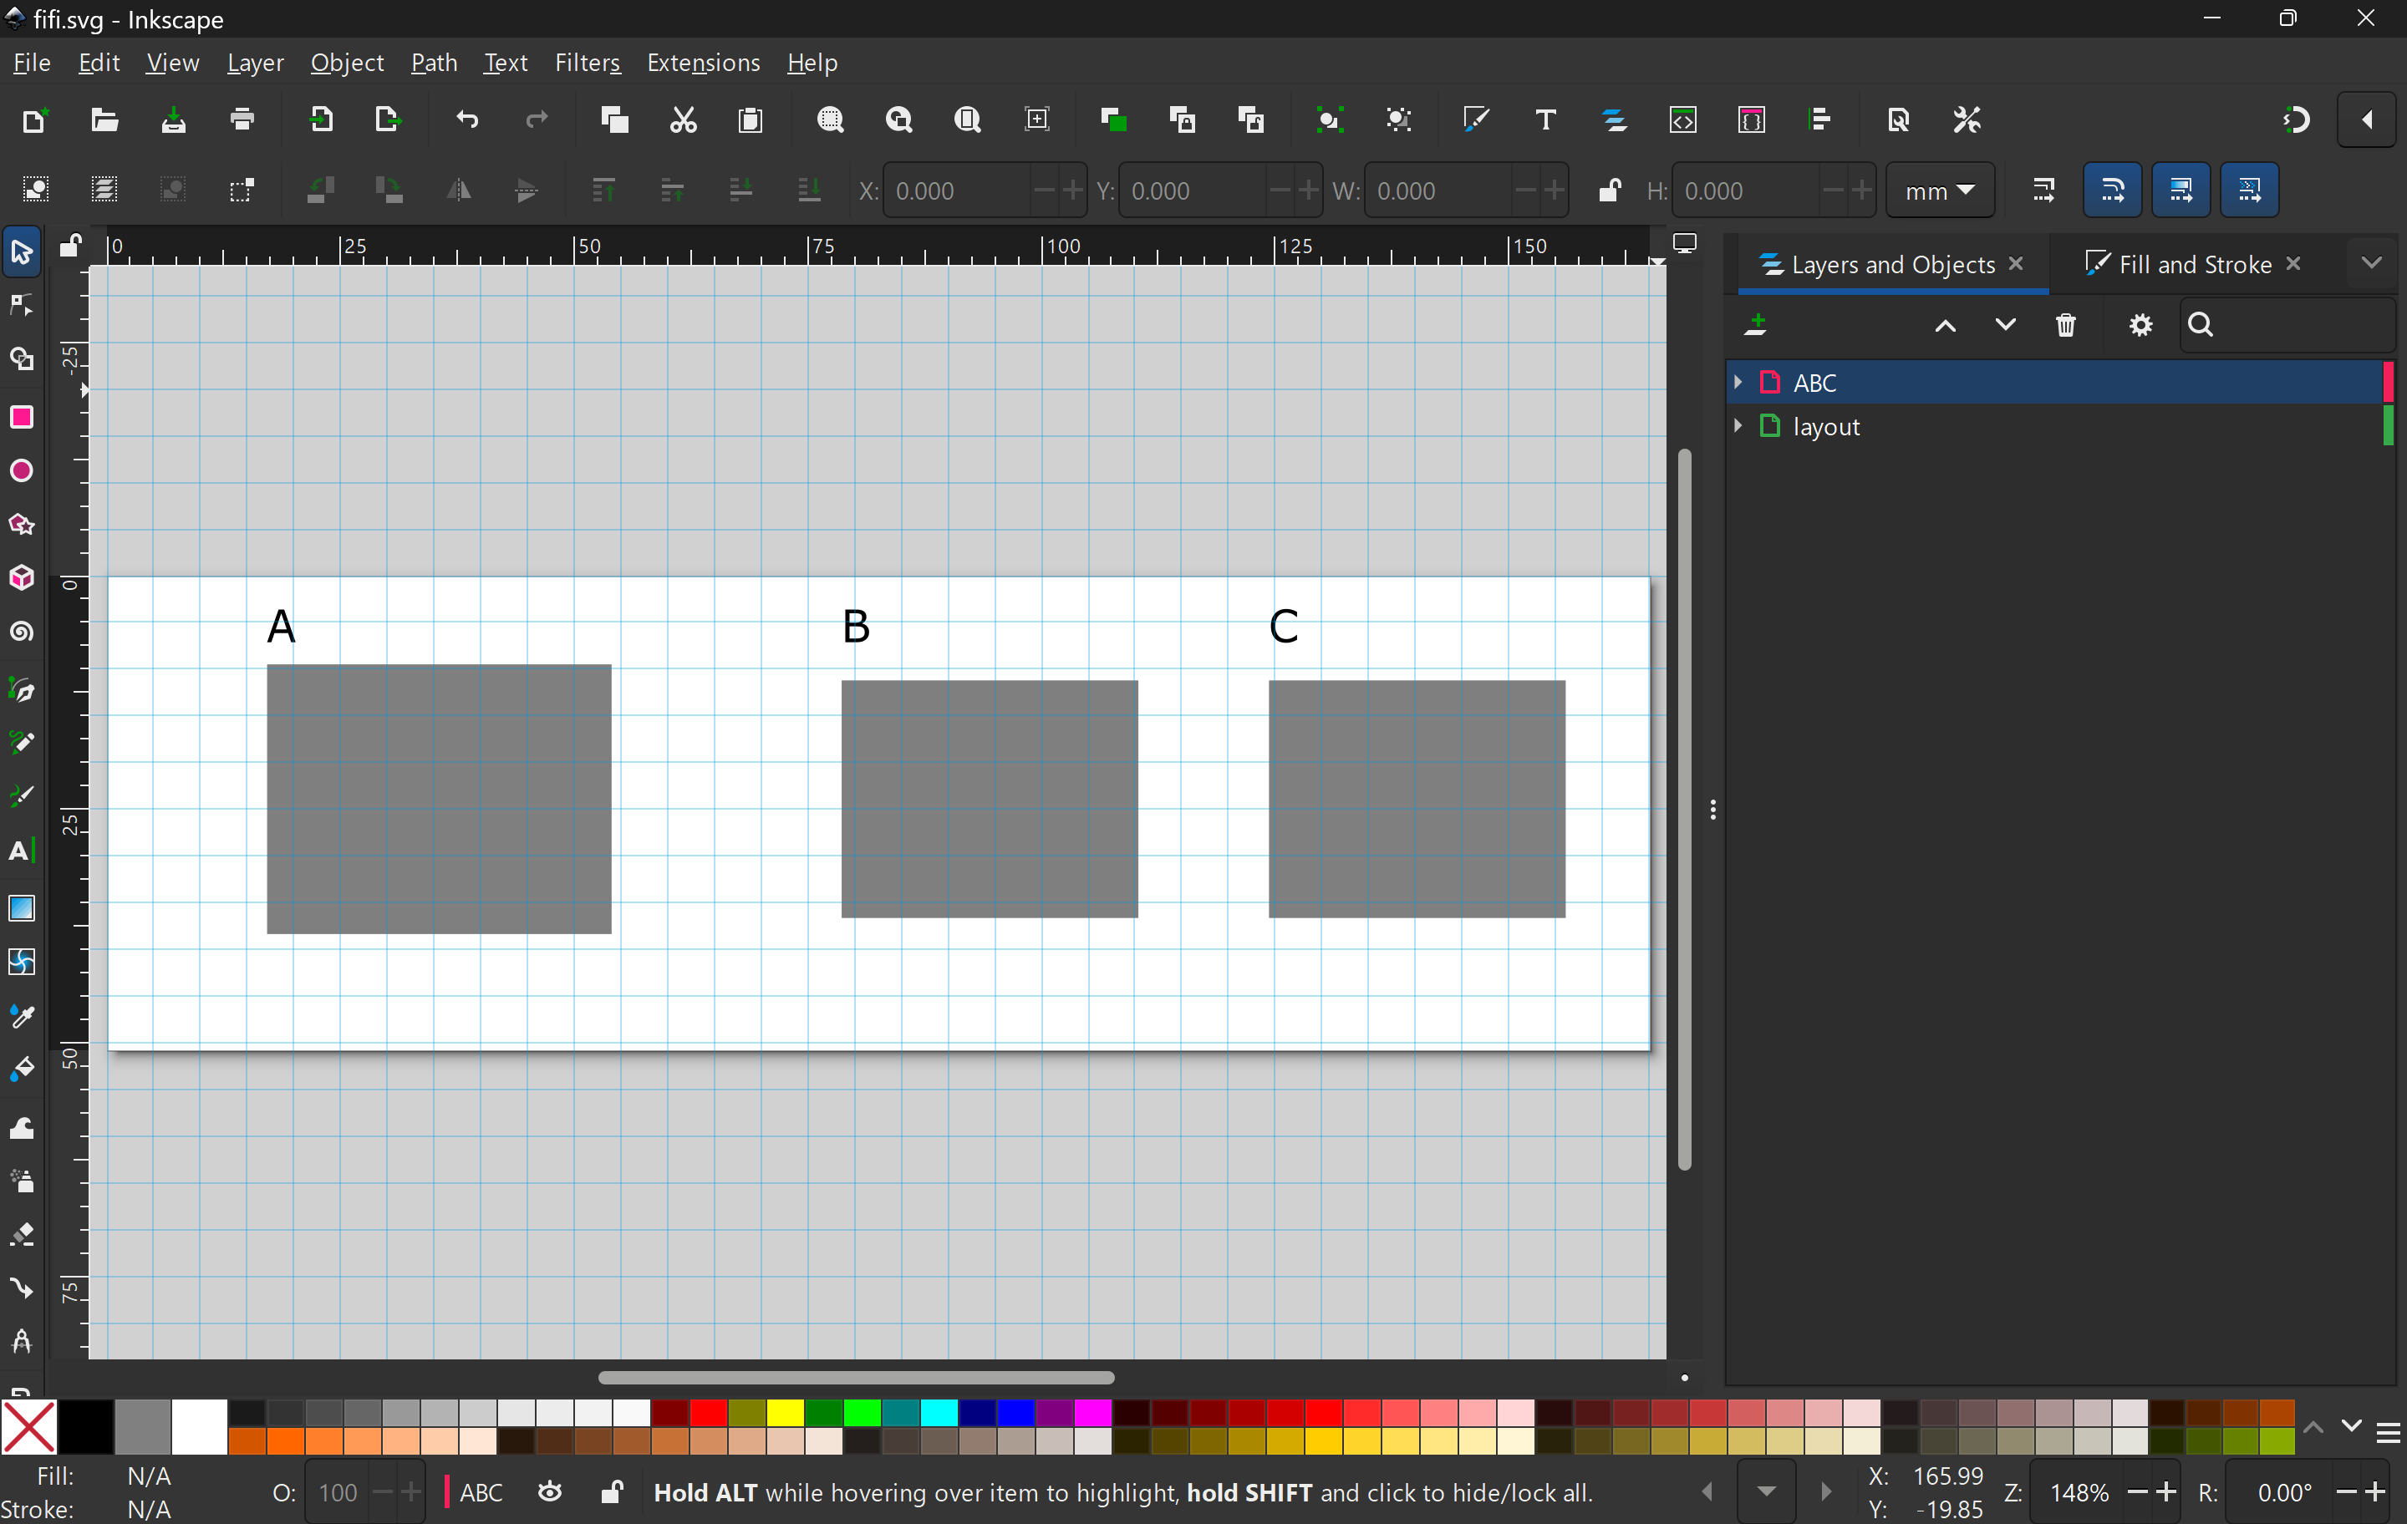Image resolution: width=2407 pixels, height=1524 pixels.
Task: Select the Node editing tool
Action: [21, 305]
